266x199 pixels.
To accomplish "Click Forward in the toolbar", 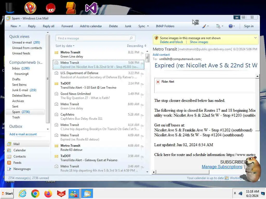I will point(67,26).
